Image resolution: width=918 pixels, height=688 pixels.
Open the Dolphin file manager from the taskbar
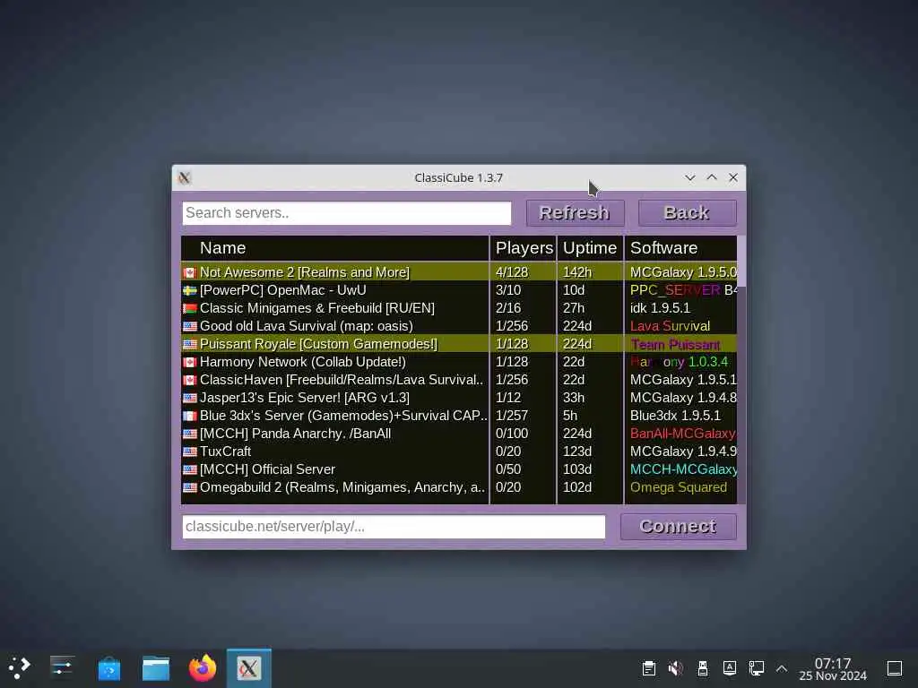(156, 667)
